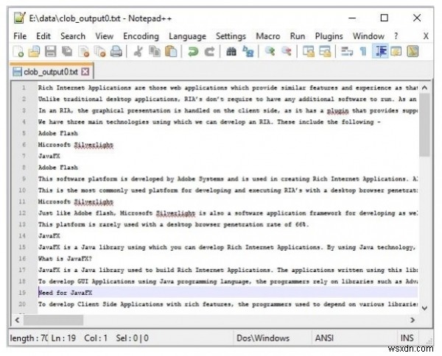Zoom in using the magnifier plus icon
442x356 pixels.
pos(270,51)
